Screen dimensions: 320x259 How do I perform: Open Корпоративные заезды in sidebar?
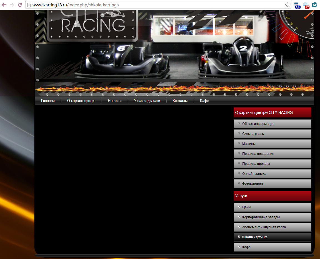[x=273, y=217]
